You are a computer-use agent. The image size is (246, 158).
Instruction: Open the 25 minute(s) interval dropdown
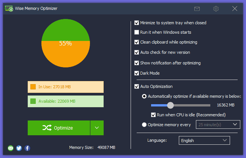(x=218, y=125)
